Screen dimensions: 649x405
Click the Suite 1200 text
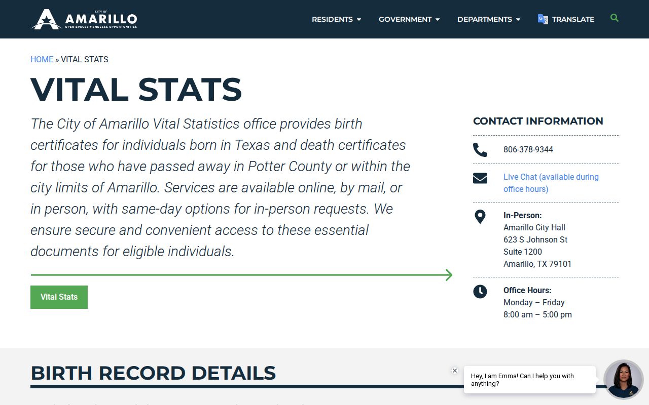(523, 252)
